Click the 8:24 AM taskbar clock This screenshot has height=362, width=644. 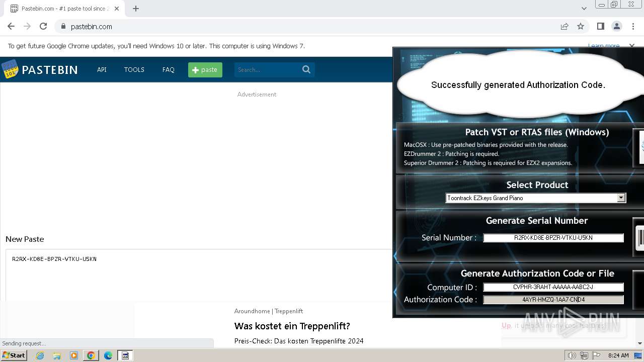pyautogui.click(x=618, y=355)
